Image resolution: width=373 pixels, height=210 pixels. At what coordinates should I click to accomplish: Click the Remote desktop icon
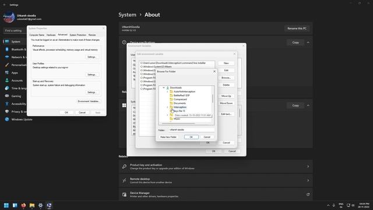(x=124, y=180)
